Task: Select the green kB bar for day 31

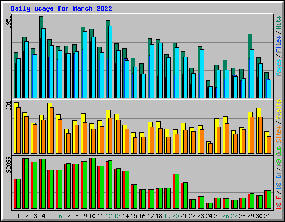Action: coord(269,200)
